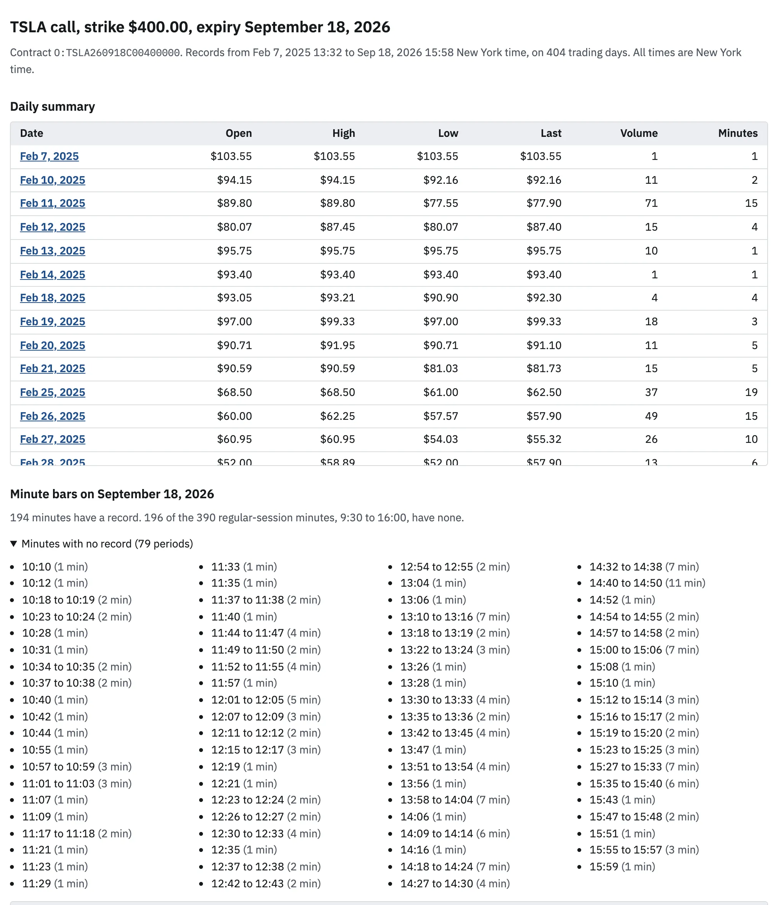Select the $99.33 High value for Feb 19

coord(337,321)
